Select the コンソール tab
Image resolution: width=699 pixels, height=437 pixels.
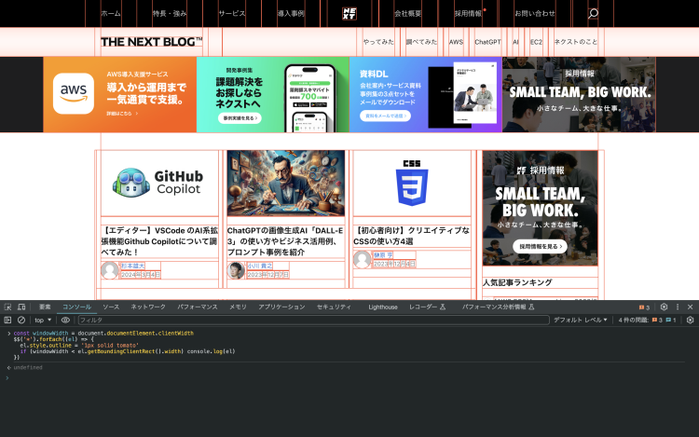point(76,307)
